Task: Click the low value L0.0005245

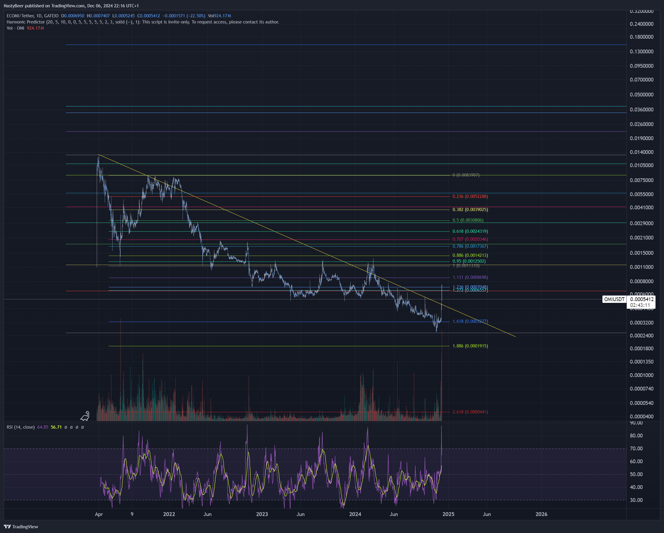Action: pos(123,16)
